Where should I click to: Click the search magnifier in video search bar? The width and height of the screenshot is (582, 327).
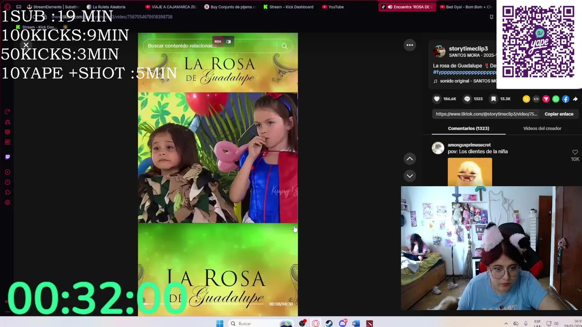[x=284, y=46]
